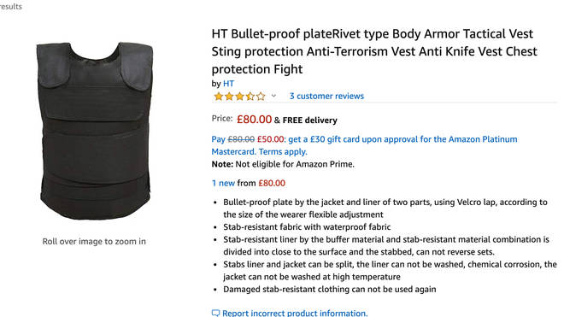Open the 1 new offers link
This screenshot has height=317, width=564.
tap(223, 183)
